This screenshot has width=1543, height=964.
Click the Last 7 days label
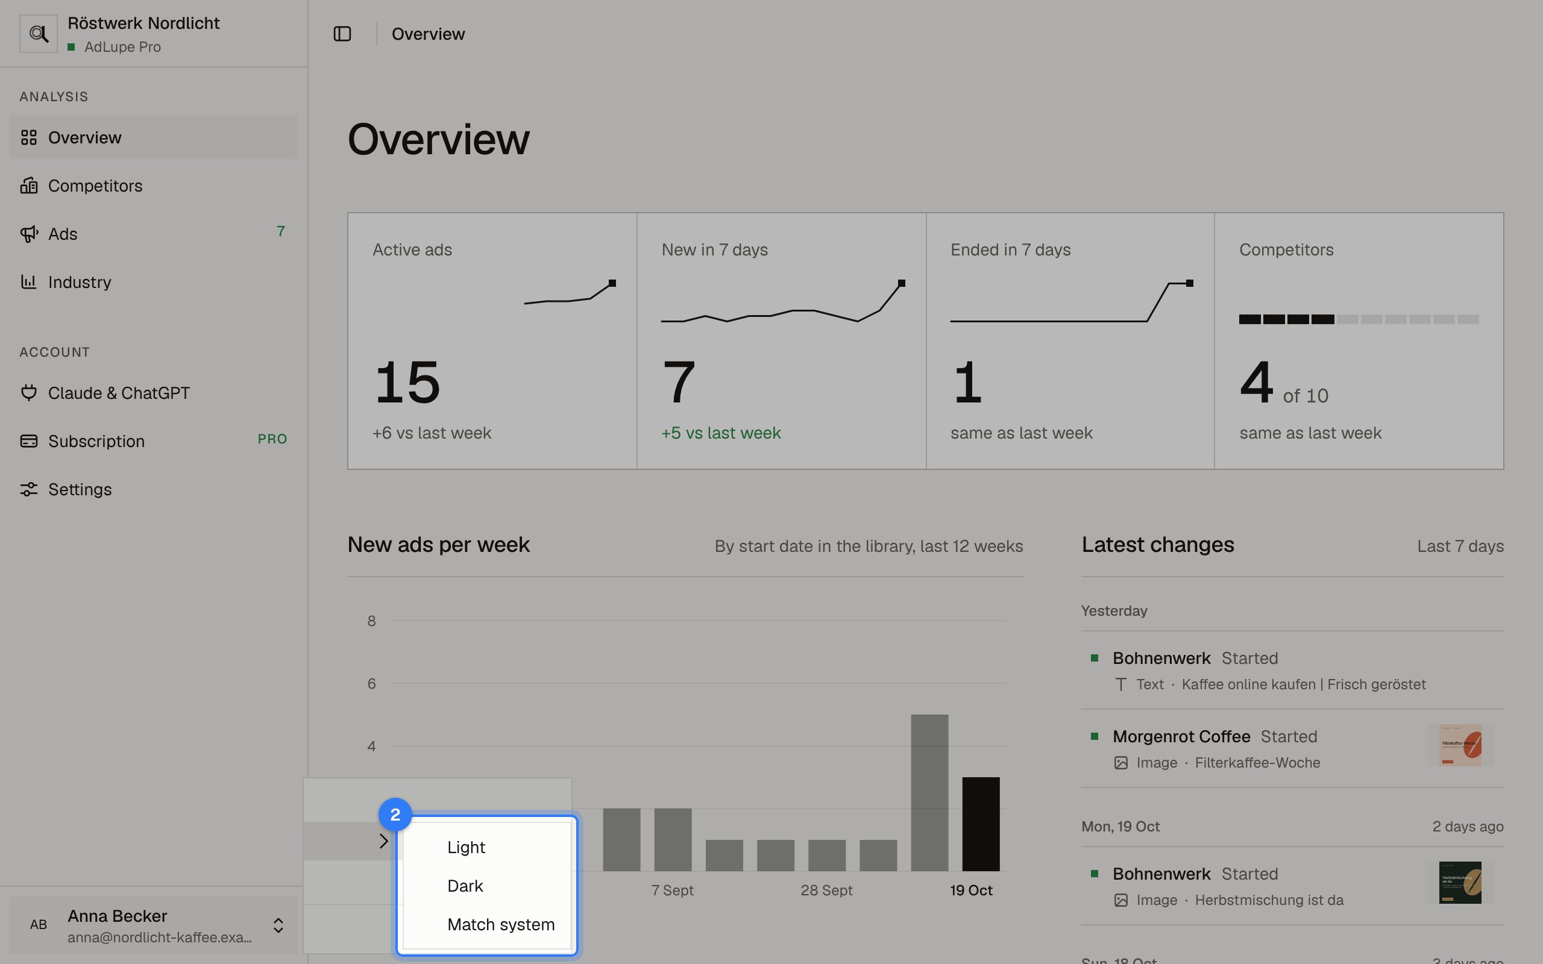click(x=1460, y=546)
